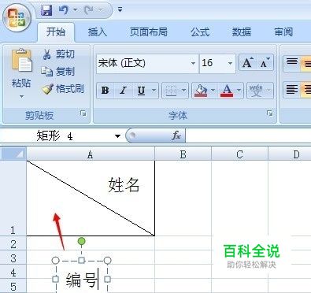
Task: Click the fx insert function button
Action: pos(176,135)
